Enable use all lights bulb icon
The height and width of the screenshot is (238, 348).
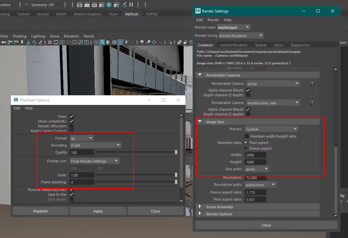pyautogui.click(x=127, y=42)
